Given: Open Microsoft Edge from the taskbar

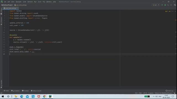Looking at the screenshot, I should 22,97.
